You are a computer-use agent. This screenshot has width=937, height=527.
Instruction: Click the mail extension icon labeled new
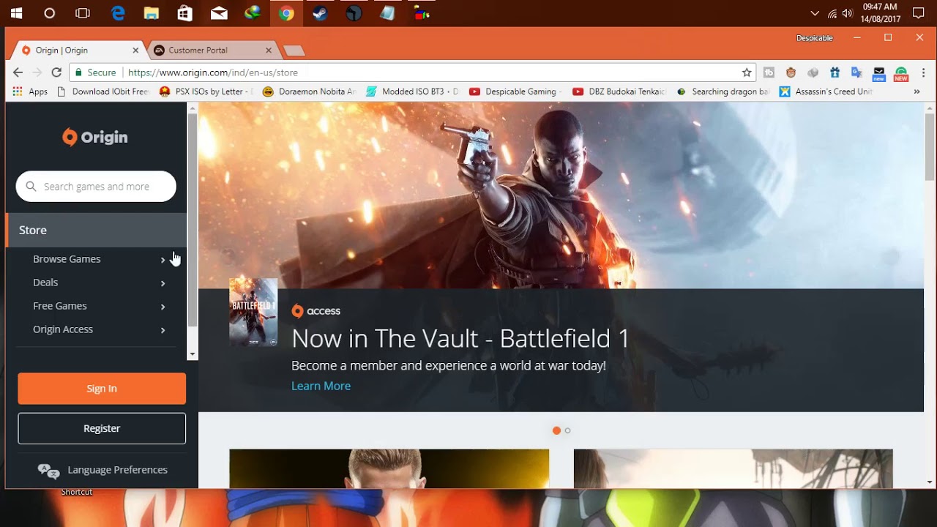[879, 73]
